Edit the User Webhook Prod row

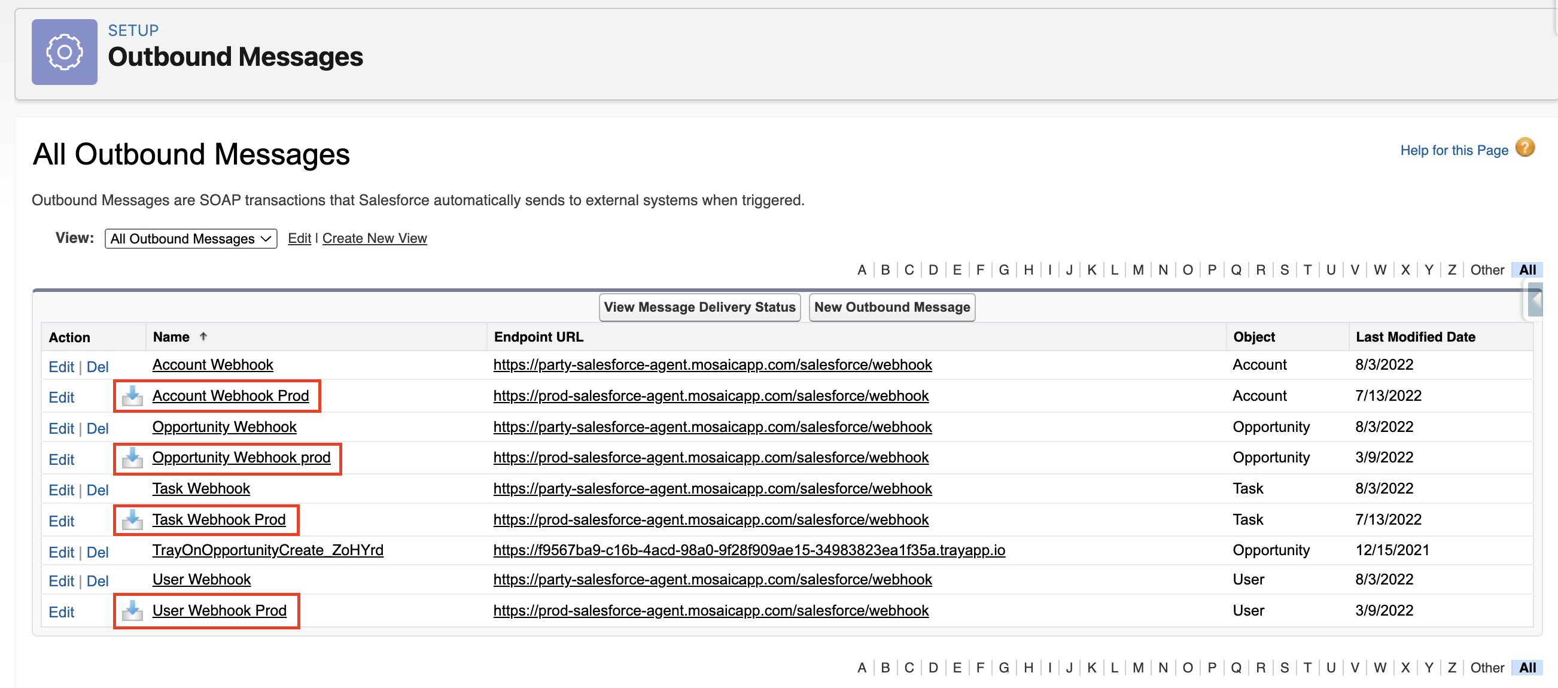pyautogui.click(x=61, y=613)
